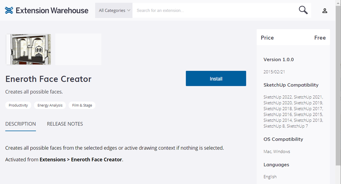341x184 pixels.
Task: Open the user account profile icon
Action: coord(325,10)
